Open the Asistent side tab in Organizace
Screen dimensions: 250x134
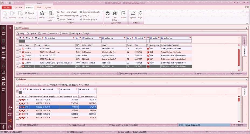(x=244, y=41)
